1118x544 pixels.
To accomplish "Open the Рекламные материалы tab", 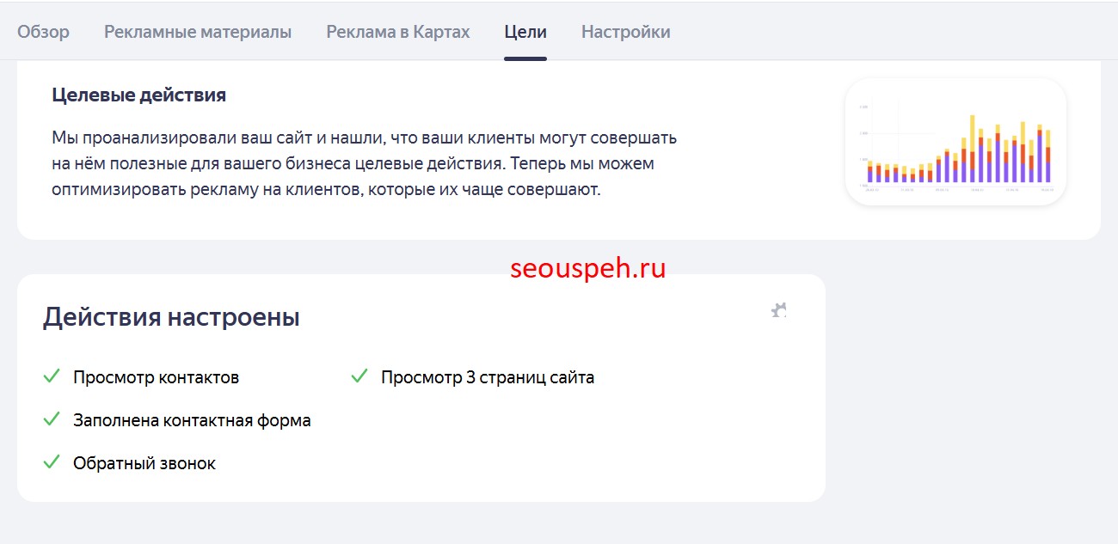I will click(198, 32).
